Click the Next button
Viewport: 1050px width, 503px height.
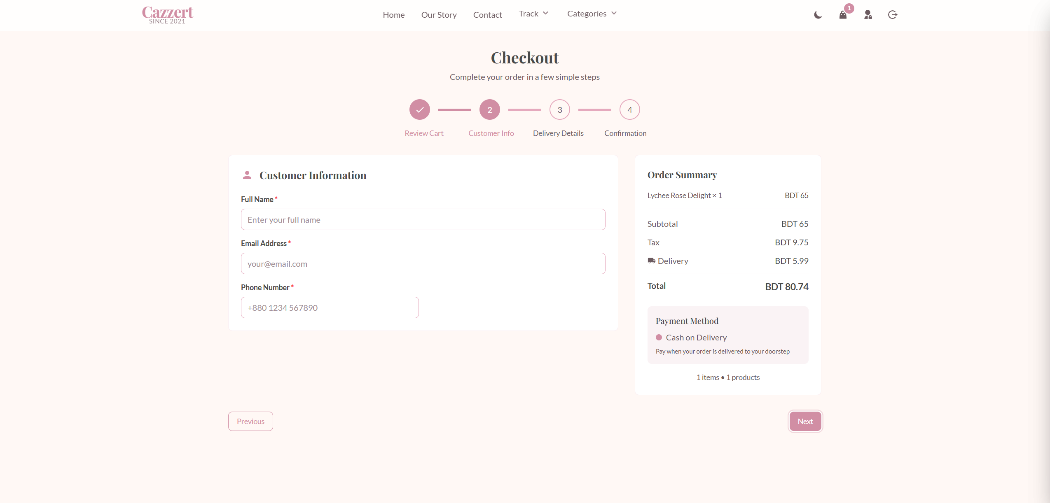point(804,421)
